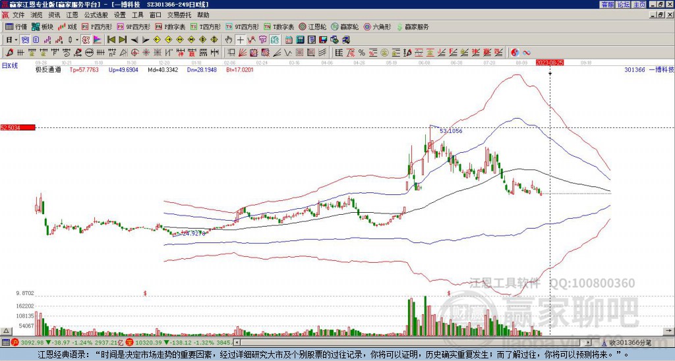This screenshot has width=675, height=361.
Task: Click the 53.1056 high price label
Action: 451,131
